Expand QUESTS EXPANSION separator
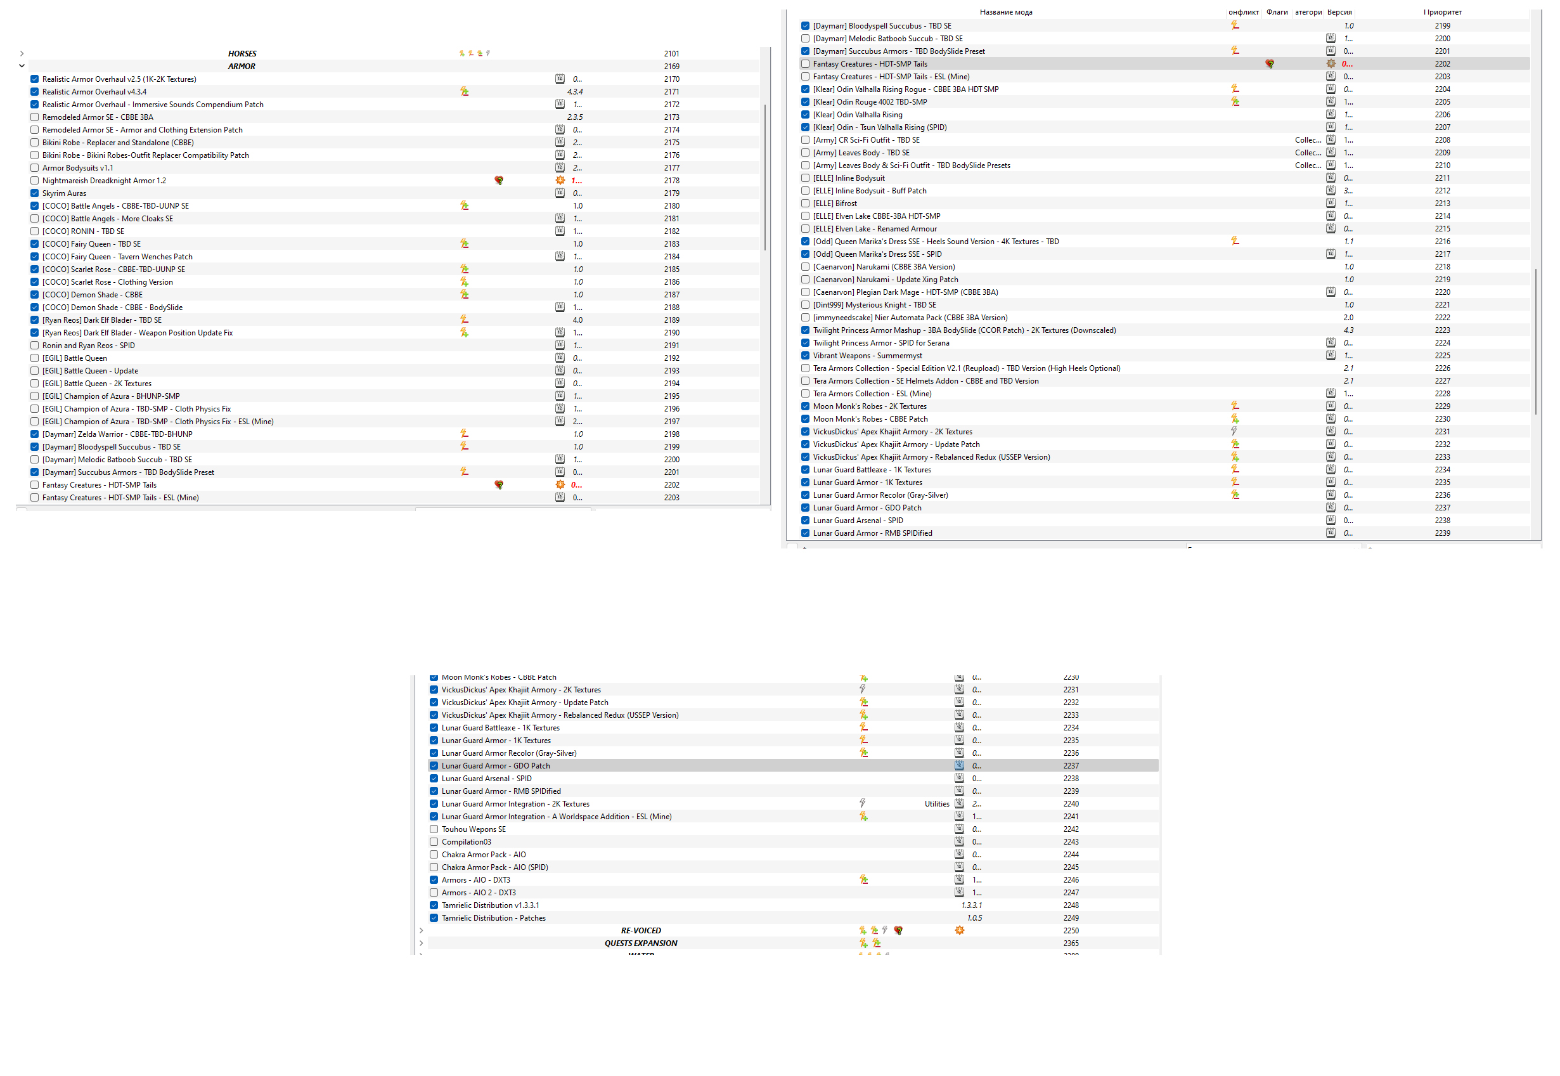This screenshot has width=1560, height=1076. pyautogui.click(x=421, y=943)
